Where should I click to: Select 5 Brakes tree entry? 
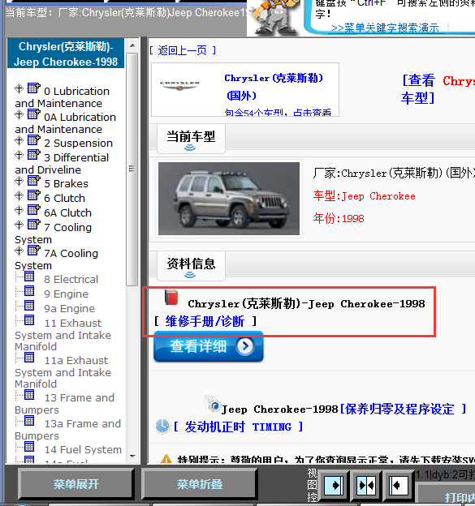66,183
